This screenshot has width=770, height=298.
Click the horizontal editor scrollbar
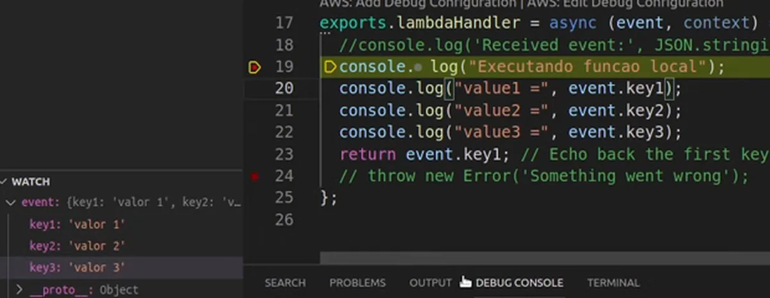544,258
